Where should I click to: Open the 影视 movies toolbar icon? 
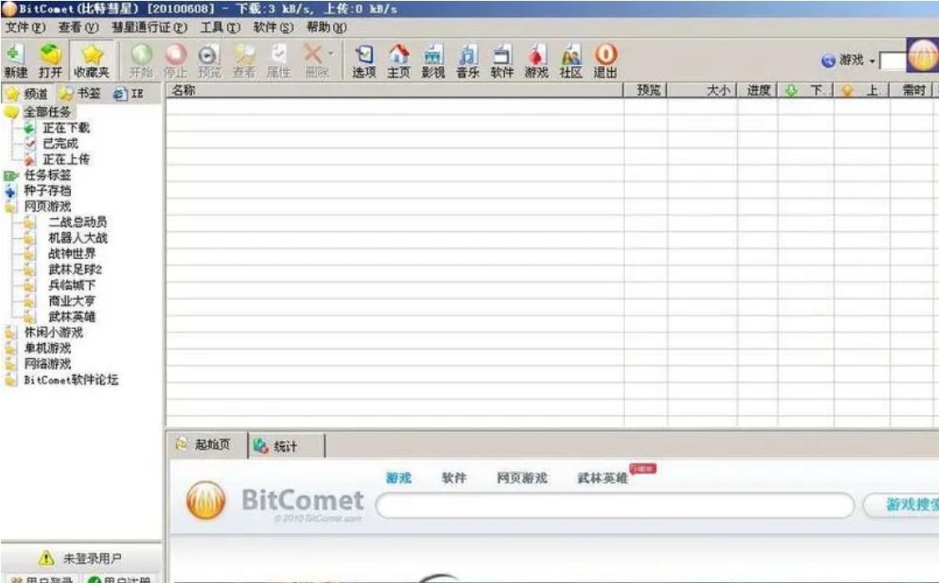pos(433,60)
